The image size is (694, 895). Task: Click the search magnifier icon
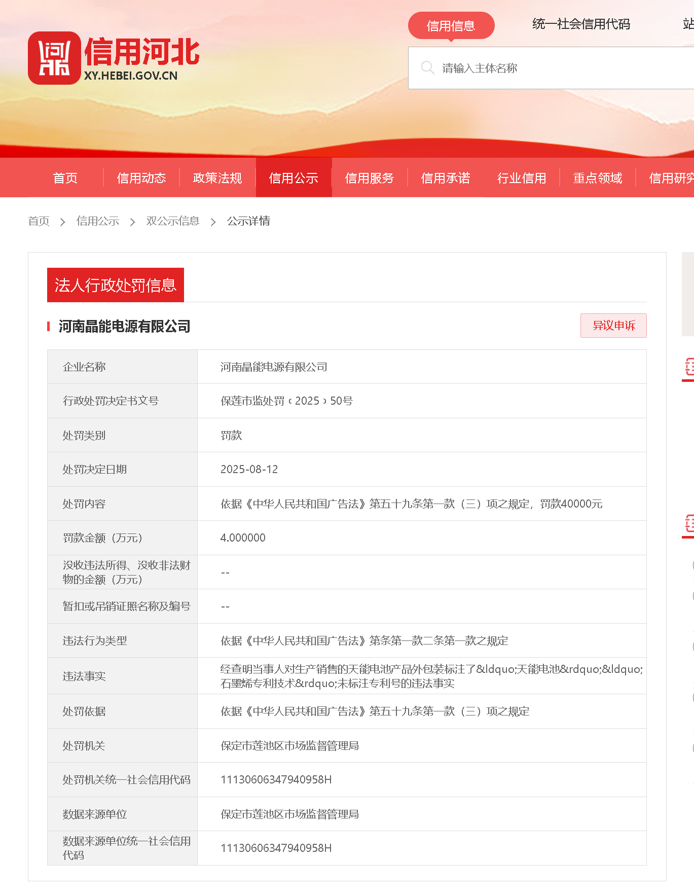[427, 68]
